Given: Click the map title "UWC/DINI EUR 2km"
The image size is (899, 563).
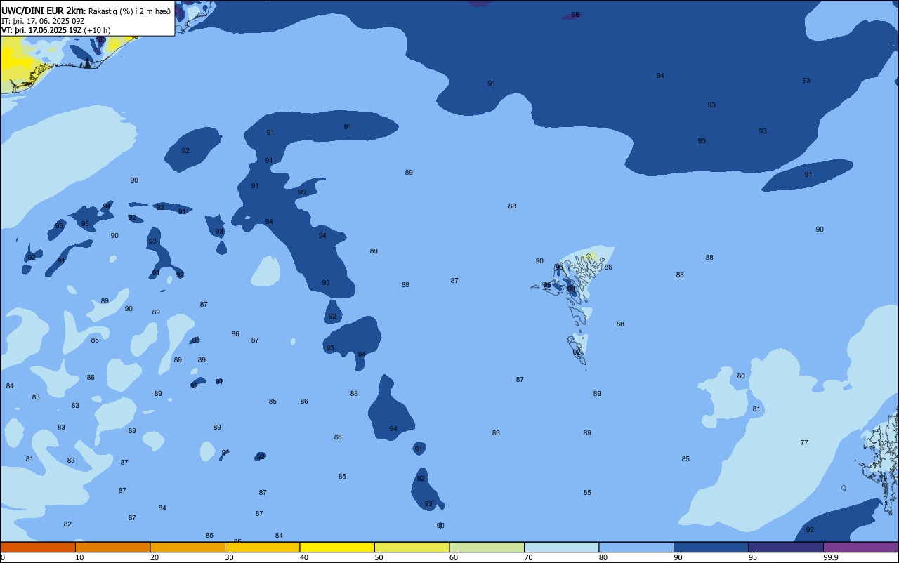Looking at the screenshot, I should [x=43, y=10].
